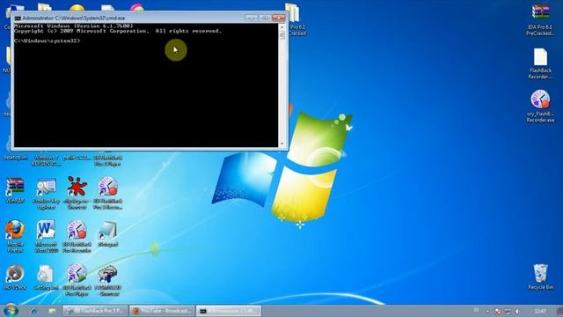Open the Notepad desktop shortcut
This screenshot has height=317, width=563.
[107, 233]
